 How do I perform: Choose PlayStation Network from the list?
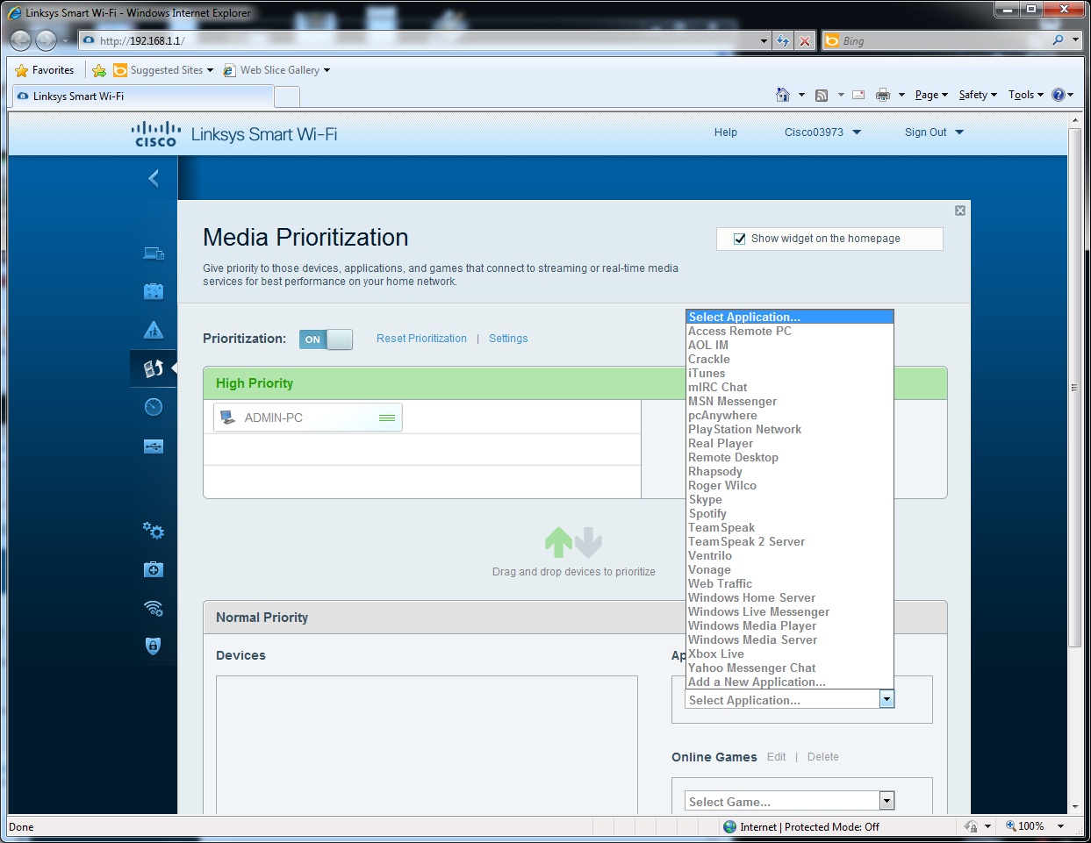click(x=789, y=429)
